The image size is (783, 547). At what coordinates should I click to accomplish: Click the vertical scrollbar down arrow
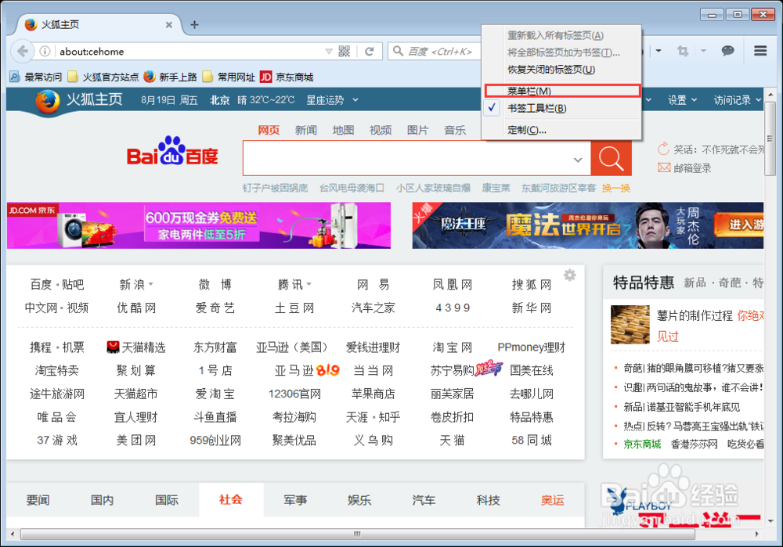pos(770,520)
